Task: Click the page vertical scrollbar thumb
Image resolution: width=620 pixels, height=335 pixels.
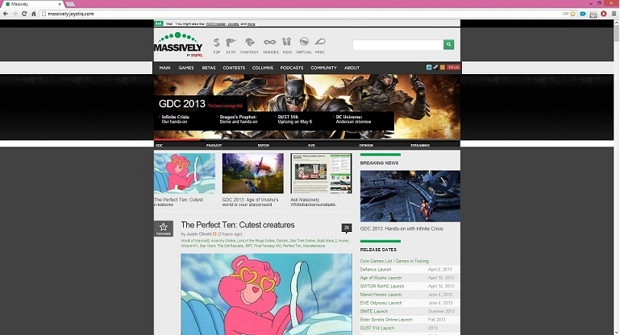Action: click(617, 31)
